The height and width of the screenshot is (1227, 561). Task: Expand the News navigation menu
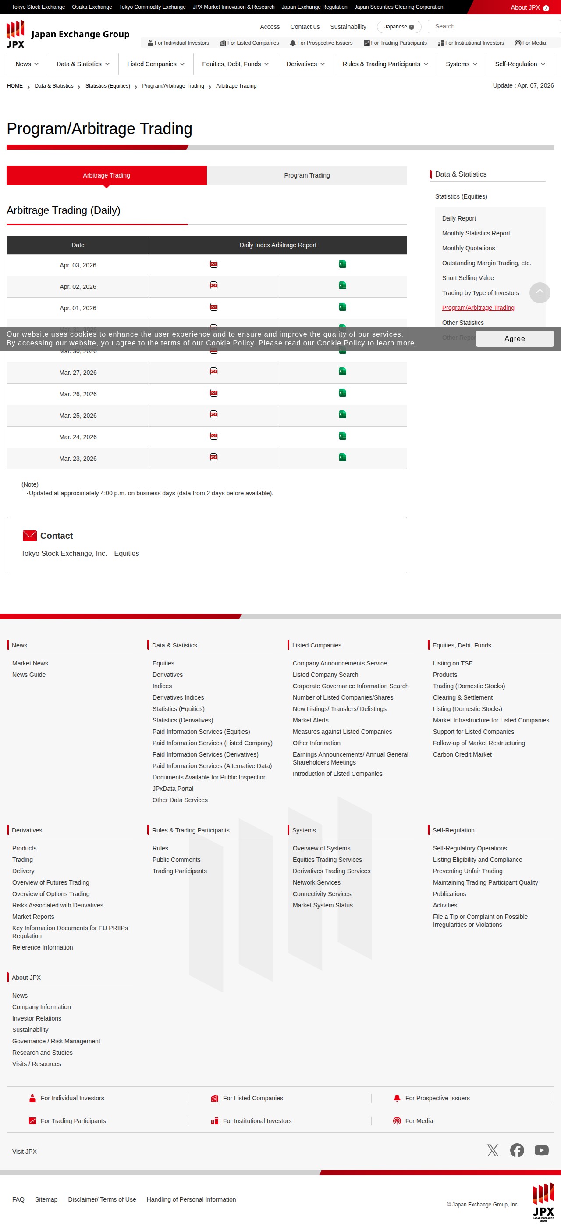(x=27, y=64)
